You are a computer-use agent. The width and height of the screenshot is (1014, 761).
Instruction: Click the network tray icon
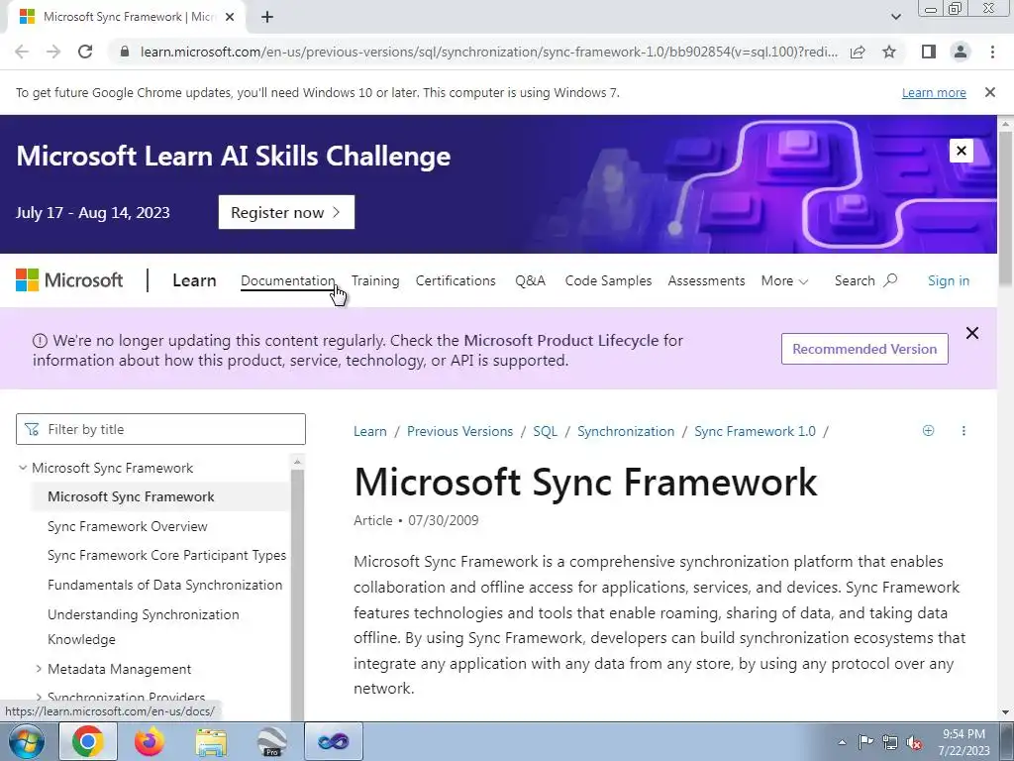click(890, 742)
